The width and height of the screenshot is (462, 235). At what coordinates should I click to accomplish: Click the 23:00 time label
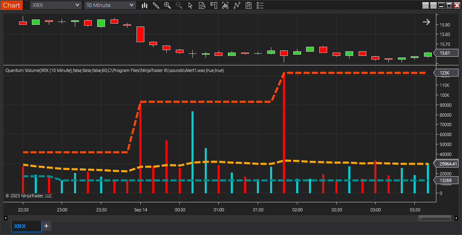coord(62,210)
